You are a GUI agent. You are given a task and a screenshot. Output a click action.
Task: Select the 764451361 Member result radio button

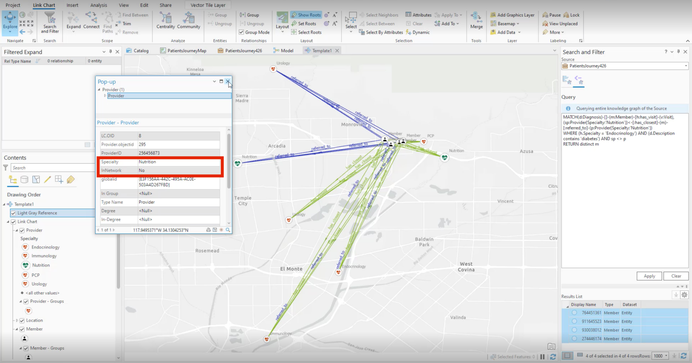(574, 312)
